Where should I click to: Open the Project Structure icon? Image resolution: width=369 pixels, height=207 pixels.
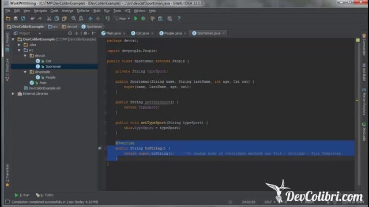click(160, 18)
